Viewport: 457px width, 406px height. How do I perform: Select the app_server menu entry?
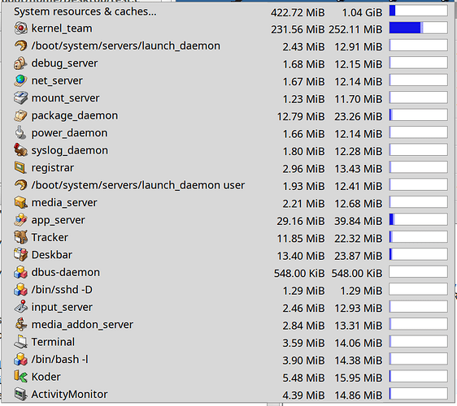(228, 220)
